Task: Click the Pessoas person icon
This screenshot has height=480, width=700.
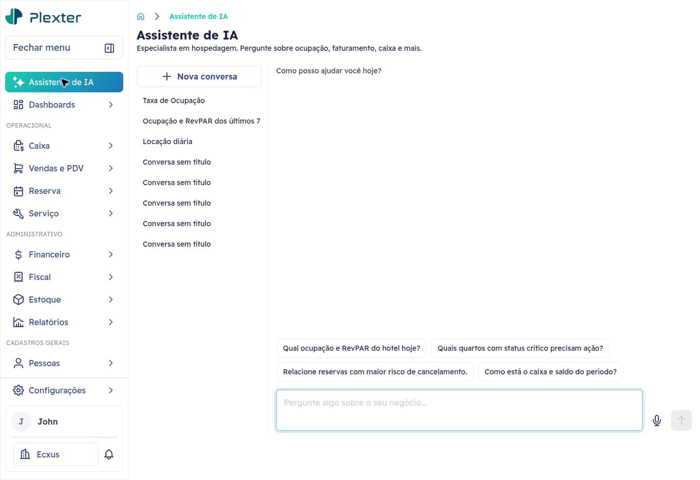Action: point(18,363)
